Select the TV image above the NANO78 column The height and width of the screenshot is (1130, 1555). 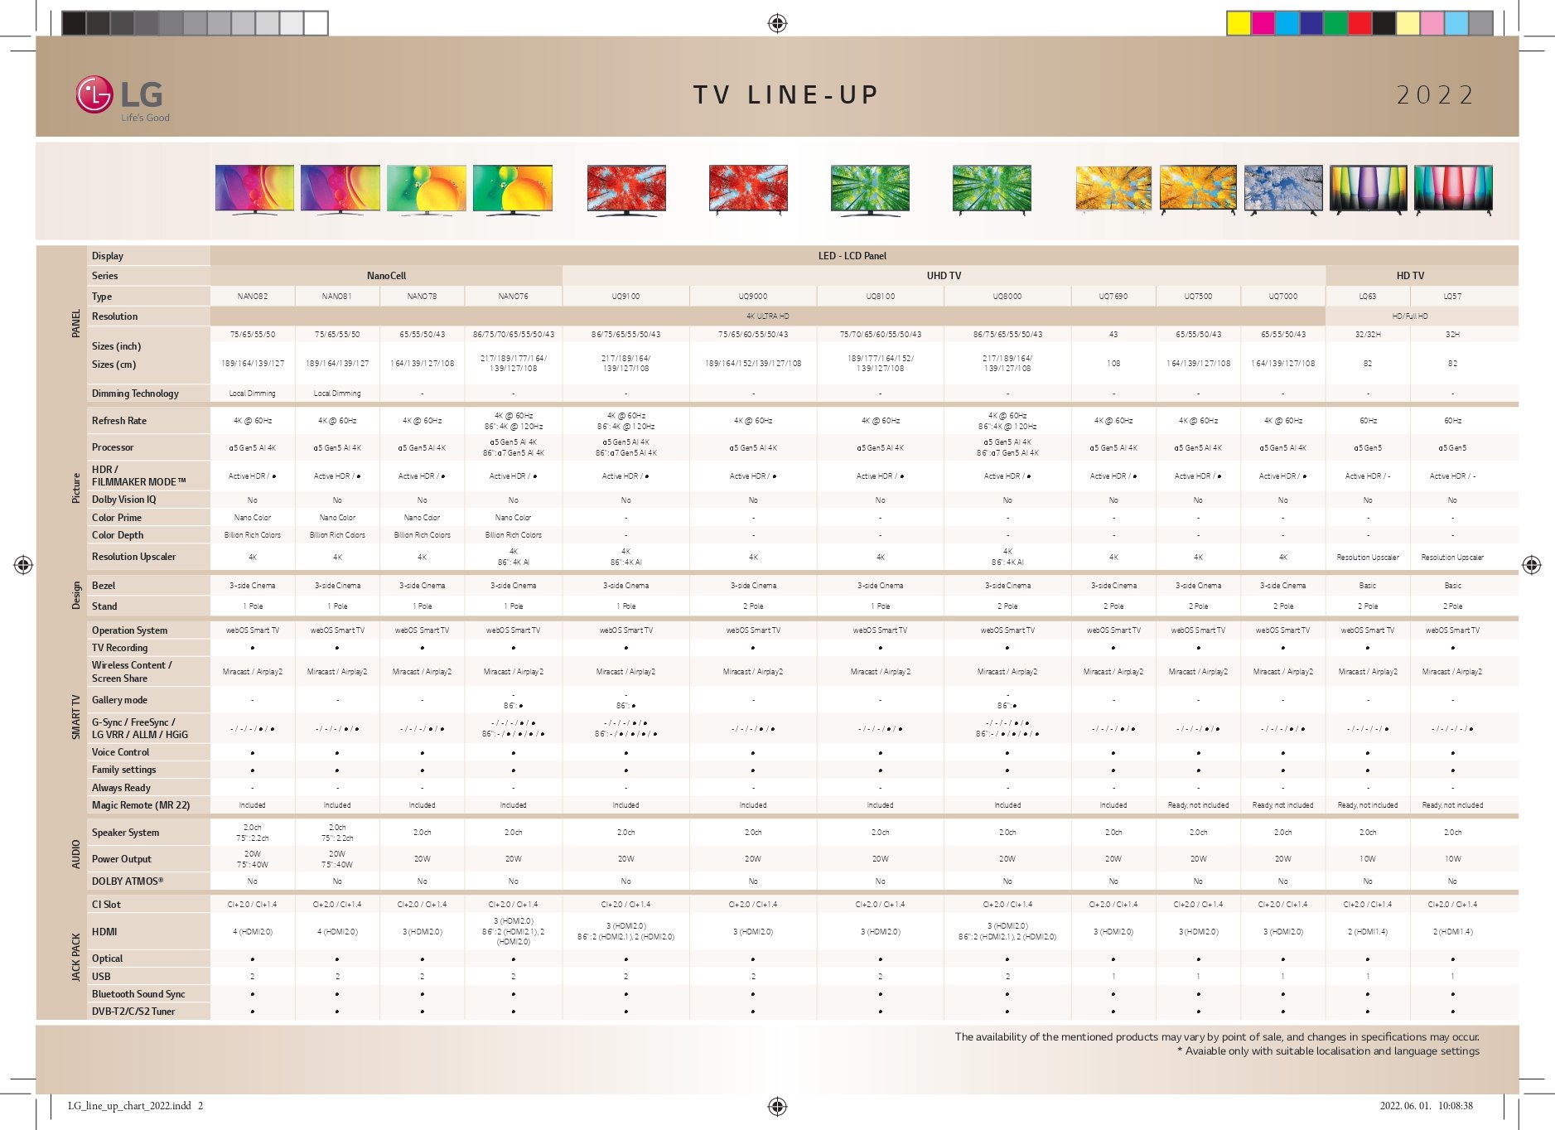tap(427, 190)
